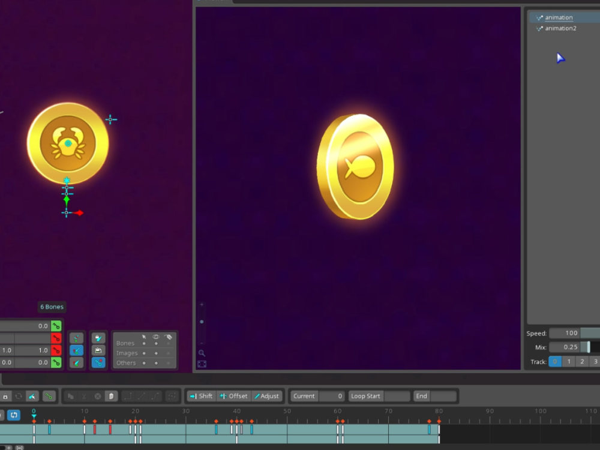Click the Shift button
The height and width of the screenshot is (450, 600).
click(201, 396)
